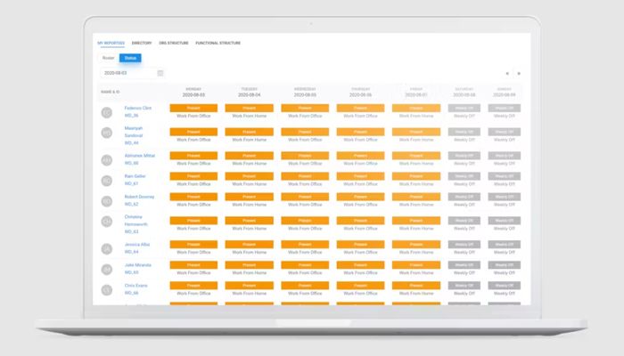This screenshot has width=624, height=356.
Task: Click Rain Geller's Monday Present badge
Action: pos(193,176)
